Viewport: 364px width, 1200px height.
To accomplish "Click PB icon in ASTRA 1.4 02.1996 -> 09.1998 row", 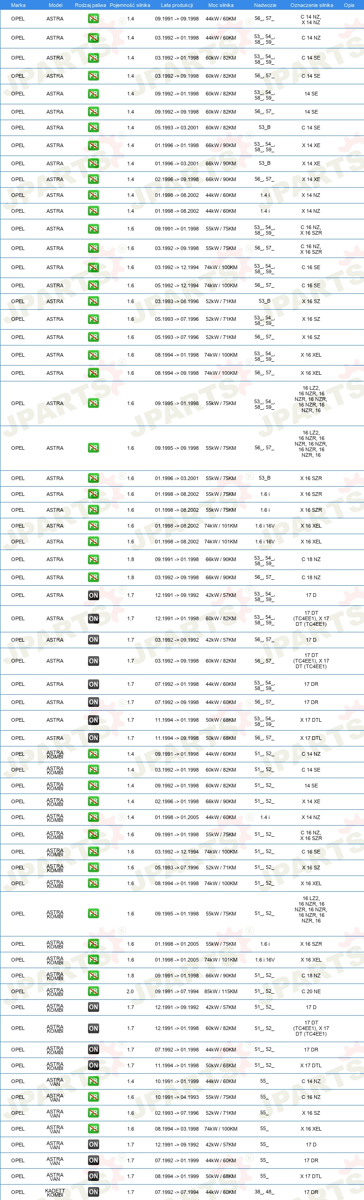I will pyautogui.click(x=94, y=179).
